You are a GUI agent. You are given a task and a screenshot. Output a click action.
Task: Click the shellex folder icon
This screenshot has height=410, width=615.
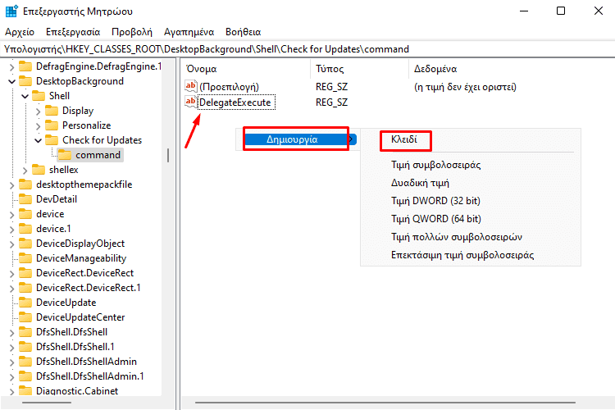click(x=39, y=170)
